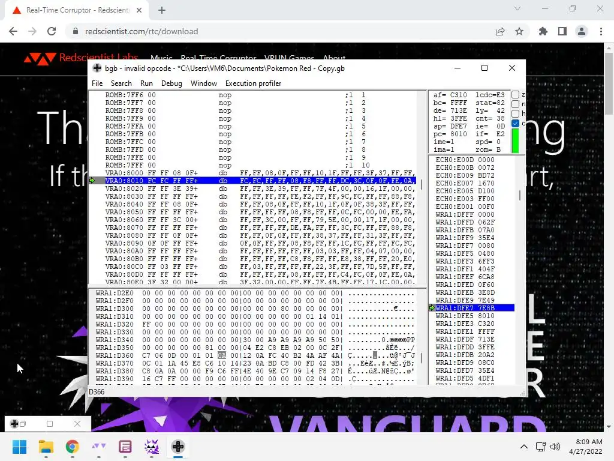Click the bgb gamepad icon in title bar
614x461 pixels.
97,68
